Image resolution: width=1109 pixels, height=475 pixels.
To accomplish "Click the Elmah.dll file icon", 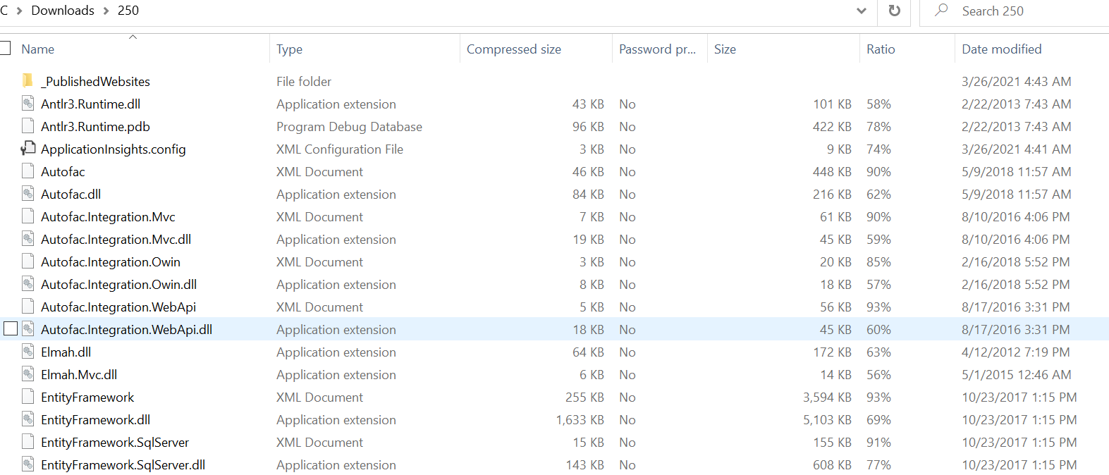I will pos(27,352).
